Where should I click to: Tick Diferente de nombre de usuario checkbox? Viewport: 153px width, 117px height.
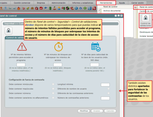coord(109,89)
